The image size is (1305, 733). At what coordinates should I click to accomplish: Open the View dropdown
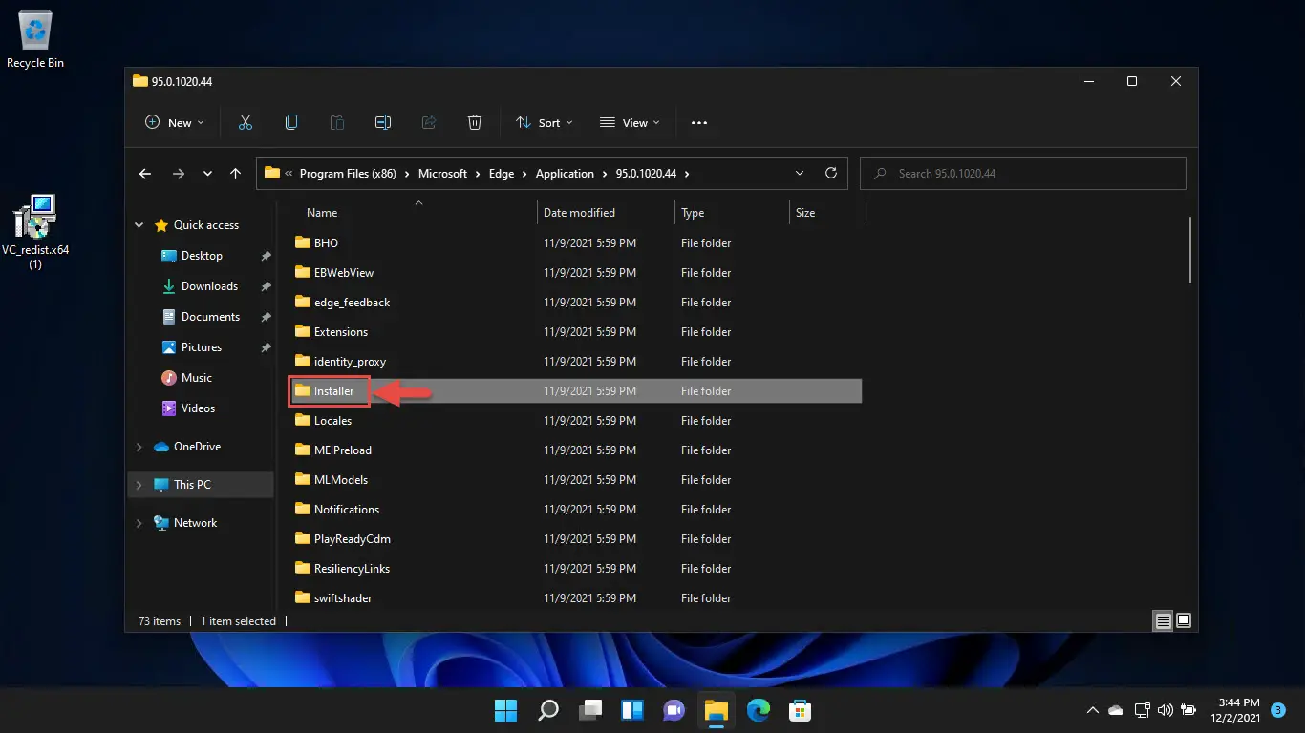pyautogui.click(x=630, y=122)
